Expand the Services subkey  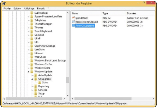pos(32,90)
